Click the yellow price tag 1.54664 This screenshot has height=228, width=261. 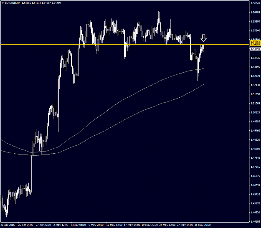coord(255,41)
